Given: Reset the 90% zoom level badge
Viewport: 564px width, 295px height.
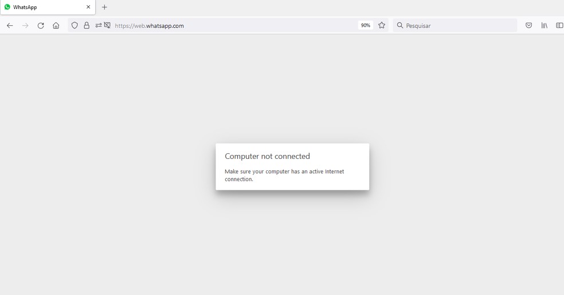Looking at the screenshot, I should [366, 26].
